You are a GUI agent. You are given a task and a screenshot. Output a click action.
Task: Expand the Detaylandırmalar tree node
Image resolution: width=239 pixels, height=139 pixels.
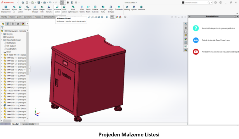[x=2, y=40]
